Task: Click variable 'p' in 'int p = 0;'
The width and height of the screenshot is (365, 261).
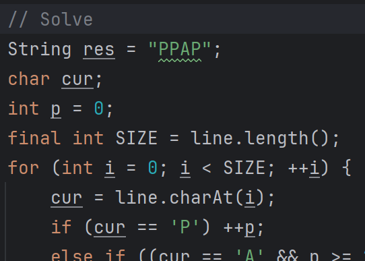Action: click(x=56, y=109)
